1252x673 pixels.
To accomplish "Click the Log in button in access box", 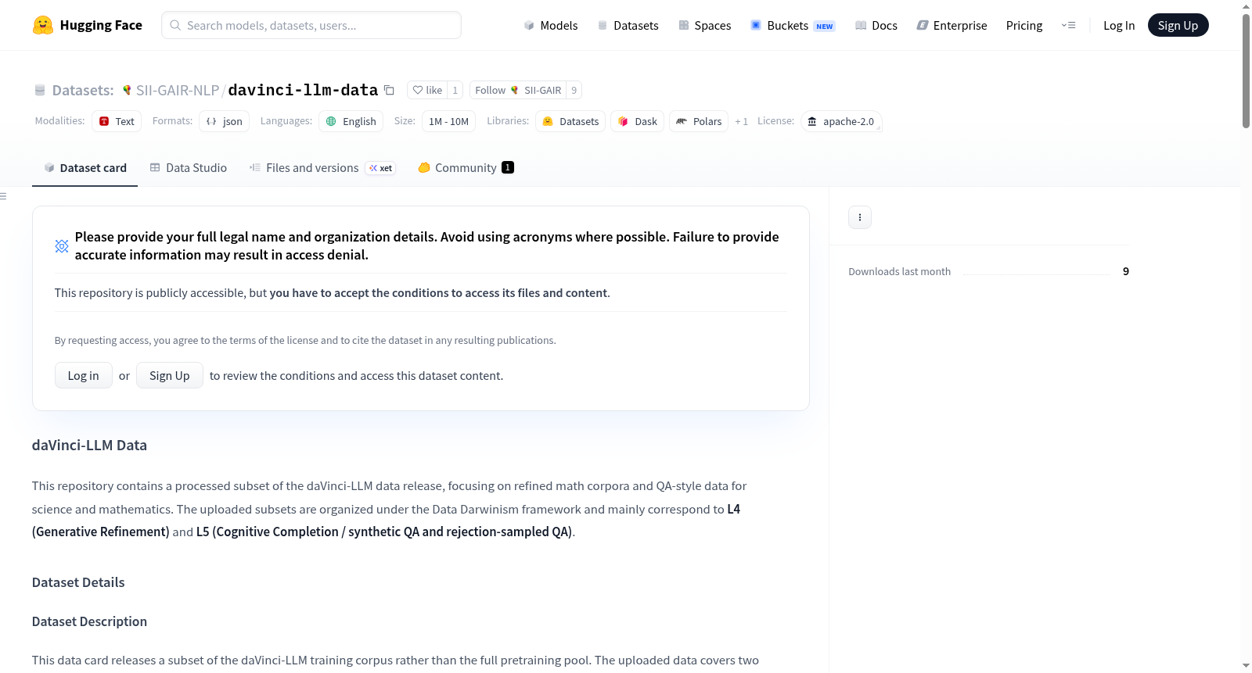I will click(83, 375).
